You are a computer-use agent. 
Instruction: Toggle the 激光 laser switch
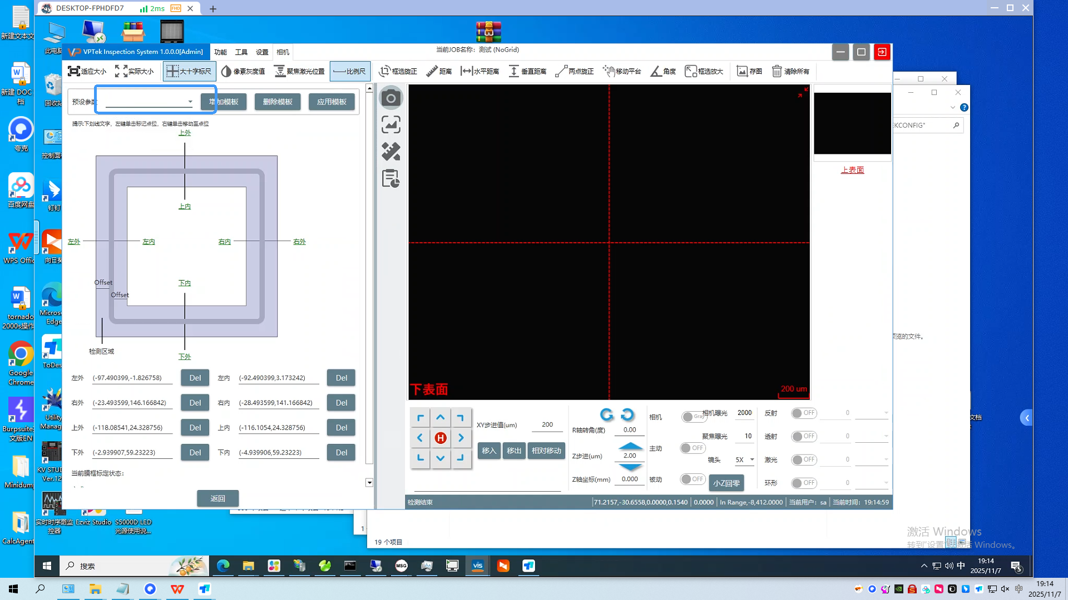803,460
